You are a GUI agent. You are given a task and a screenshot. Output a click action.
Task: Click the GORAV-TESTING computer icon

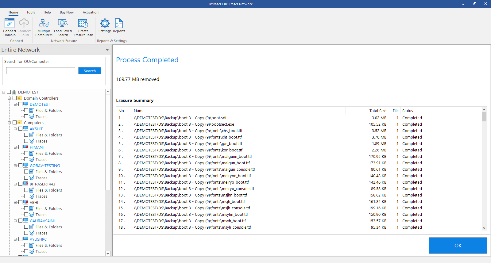26,166
